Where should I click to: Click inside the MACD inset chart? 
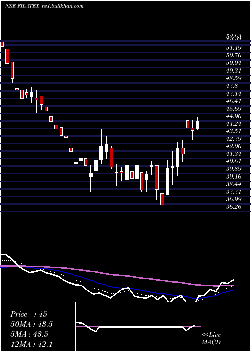tap(138, 327)
